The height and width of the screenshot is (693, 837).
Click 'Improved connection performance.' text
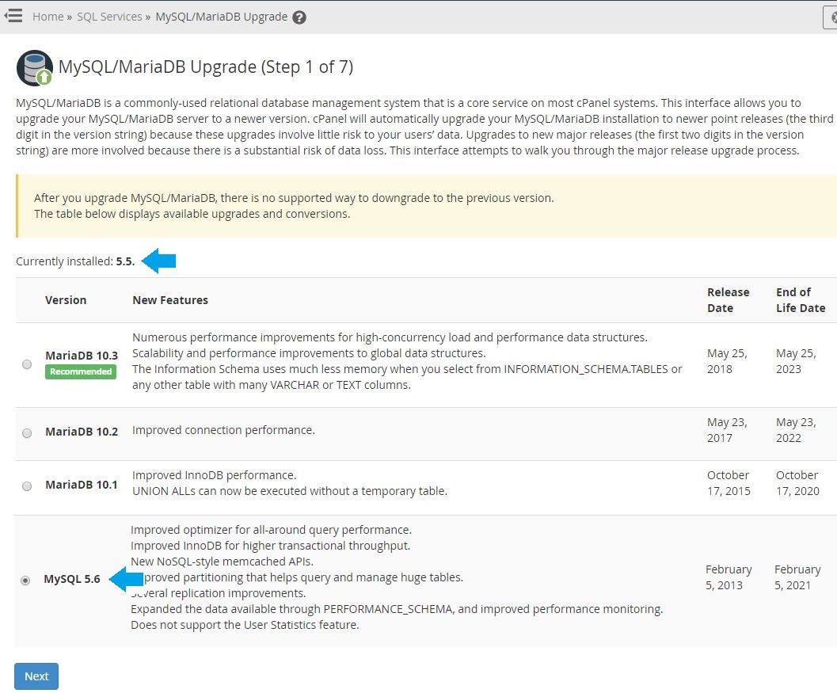(x=223, y=430)
